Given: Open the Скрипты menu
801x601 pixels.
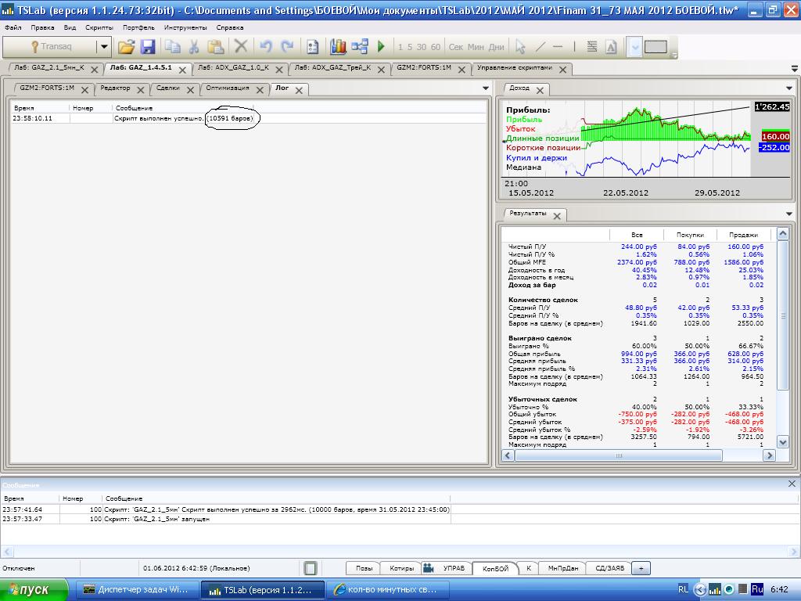Looking at the screenshot, I should coord(99,27).
